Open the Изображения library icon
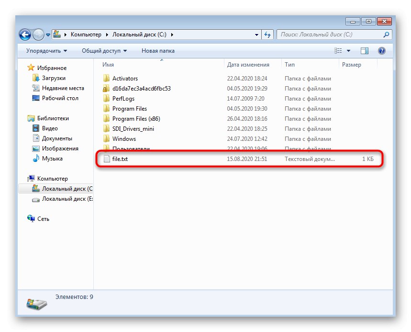The image size is (411, 332). (35, 148)
